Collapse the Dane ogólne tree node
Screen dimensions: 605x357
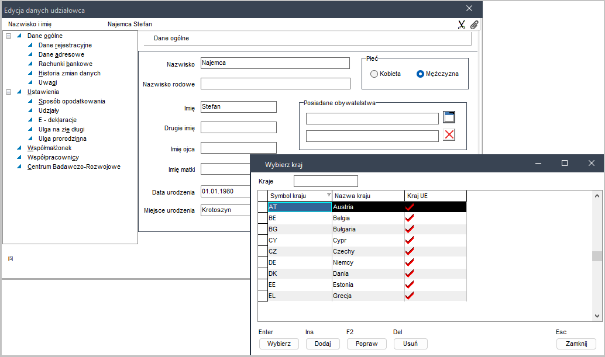click(x=9, y=36)
